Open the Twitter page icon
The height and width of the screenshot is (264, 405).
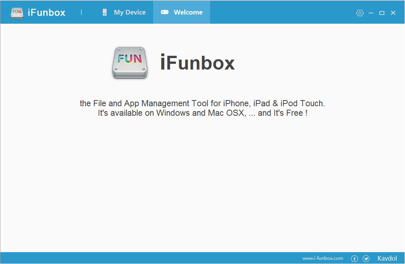point(366,258)
